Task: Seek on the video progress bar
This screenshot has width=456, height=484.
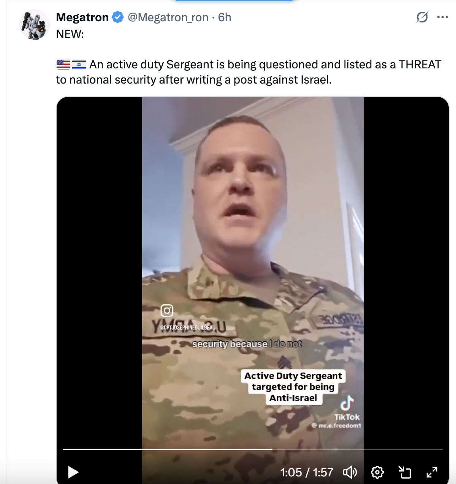Action: (253, 449)
